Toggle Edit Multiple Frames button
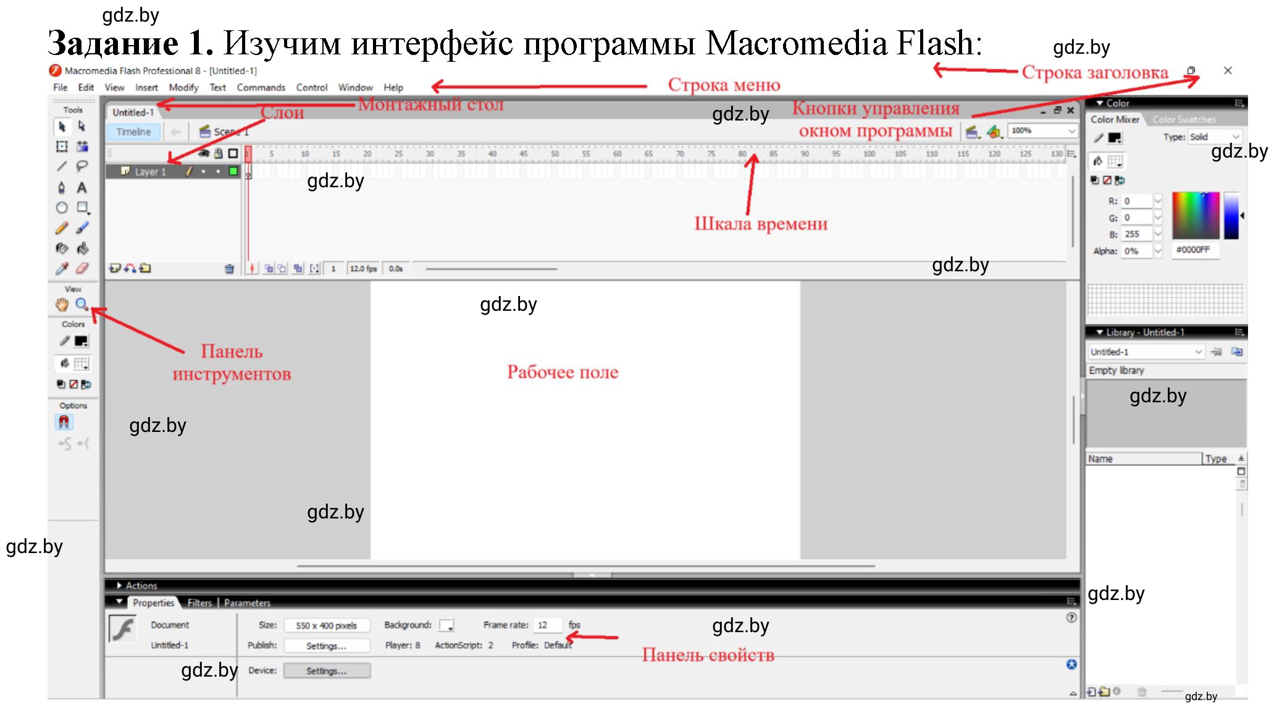This screenshot has height=710, width=1282. click(298, 268)
